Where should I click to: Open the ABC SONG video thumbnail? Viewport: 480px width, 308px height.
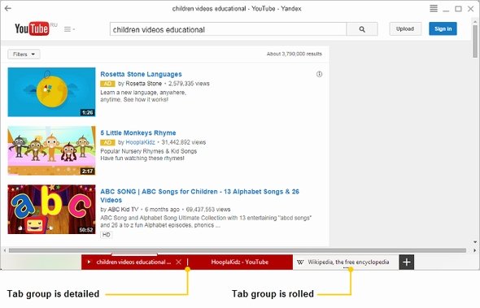click(51, 209)
